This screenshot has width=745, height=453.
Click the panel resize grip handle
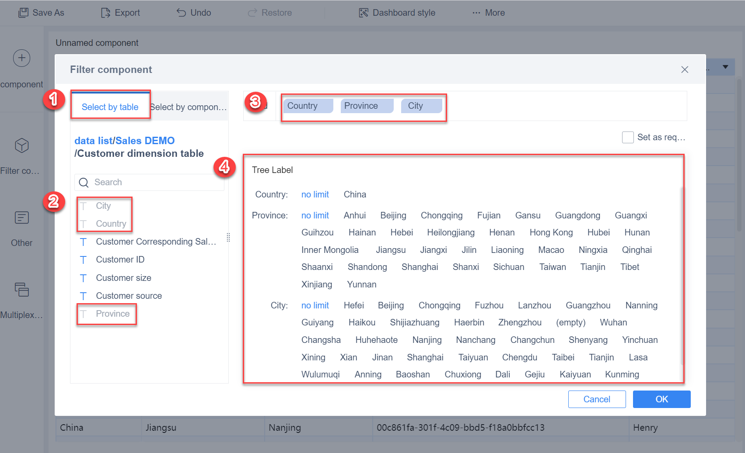pyautogui.click(x=228, y=237)
